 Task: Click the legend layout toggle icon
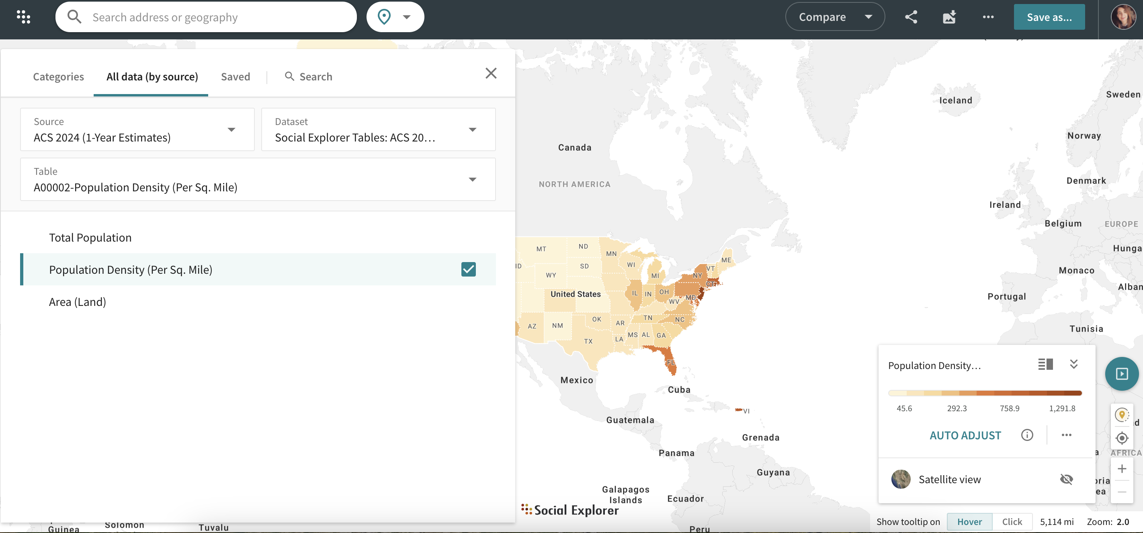[x=1045, y=364]
